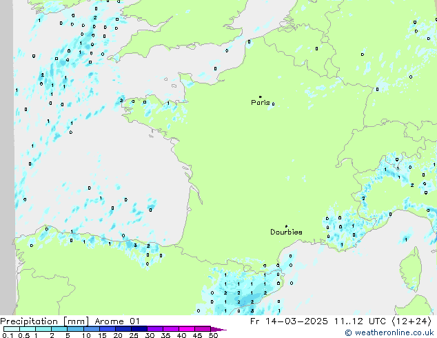Click the legend value '30'
This screenshot has width=437, height=338.
pyautogui.click(x=150, y=335)
